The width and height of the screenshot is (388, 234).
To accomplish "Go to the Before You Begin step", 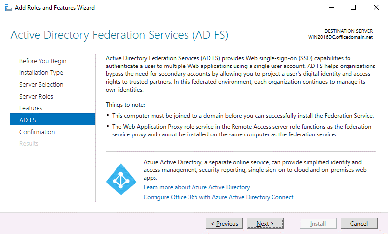I will [42, 61].
